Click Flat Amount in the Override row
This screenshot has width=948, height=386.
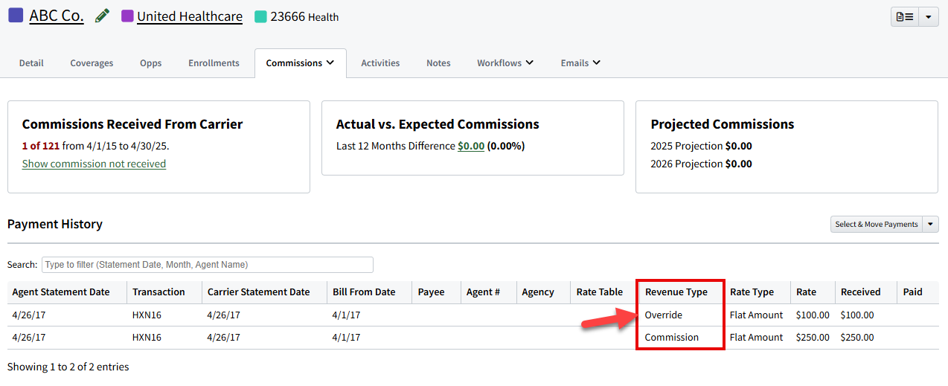(x=756, y=315)
